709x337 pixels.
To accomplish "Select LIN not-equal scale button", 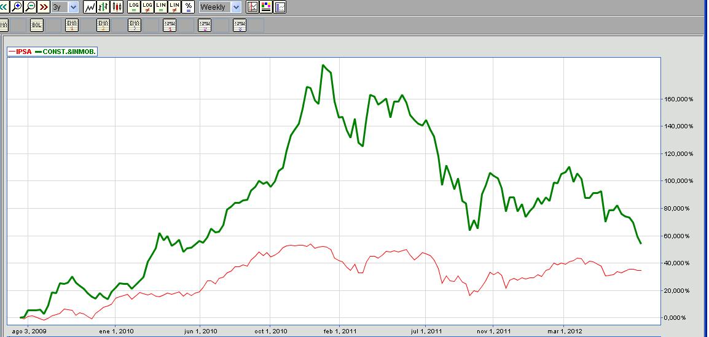I will (175, 7).
